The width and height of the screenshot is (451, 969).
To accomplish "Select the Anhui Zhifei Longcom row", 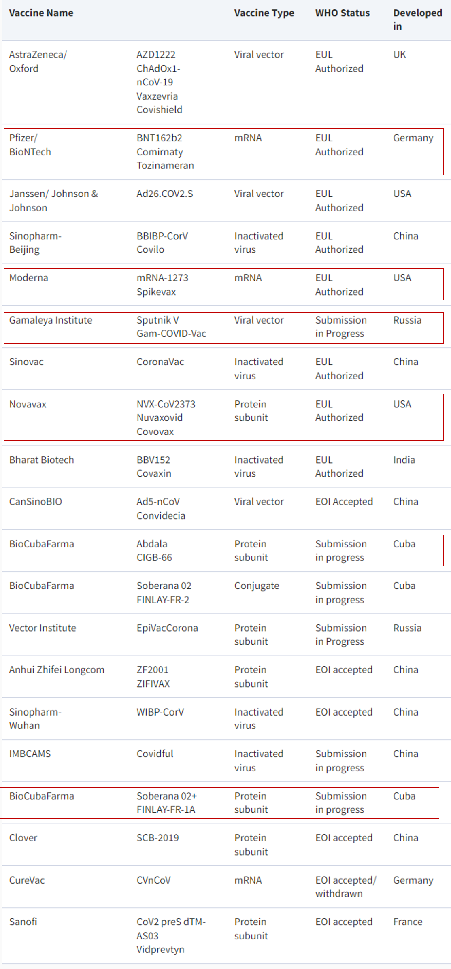I will pyautogui.click(x=226, y=677).
